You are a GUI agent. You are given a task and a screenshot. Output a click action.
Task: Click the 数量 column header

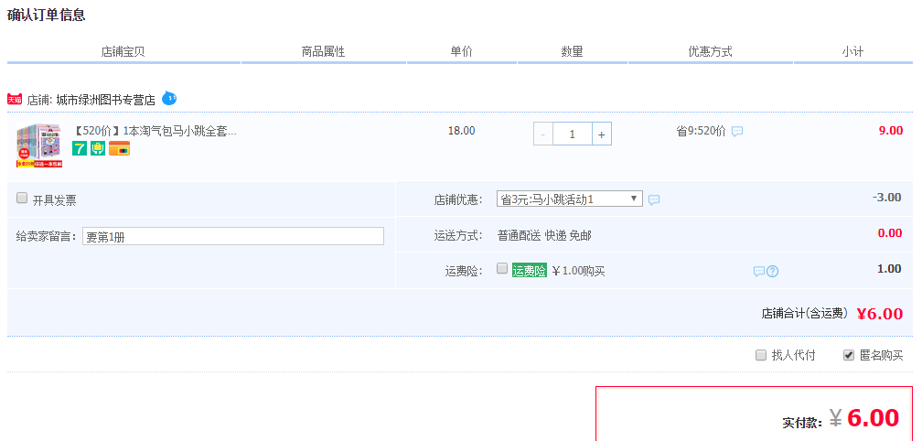pos(573,52)
